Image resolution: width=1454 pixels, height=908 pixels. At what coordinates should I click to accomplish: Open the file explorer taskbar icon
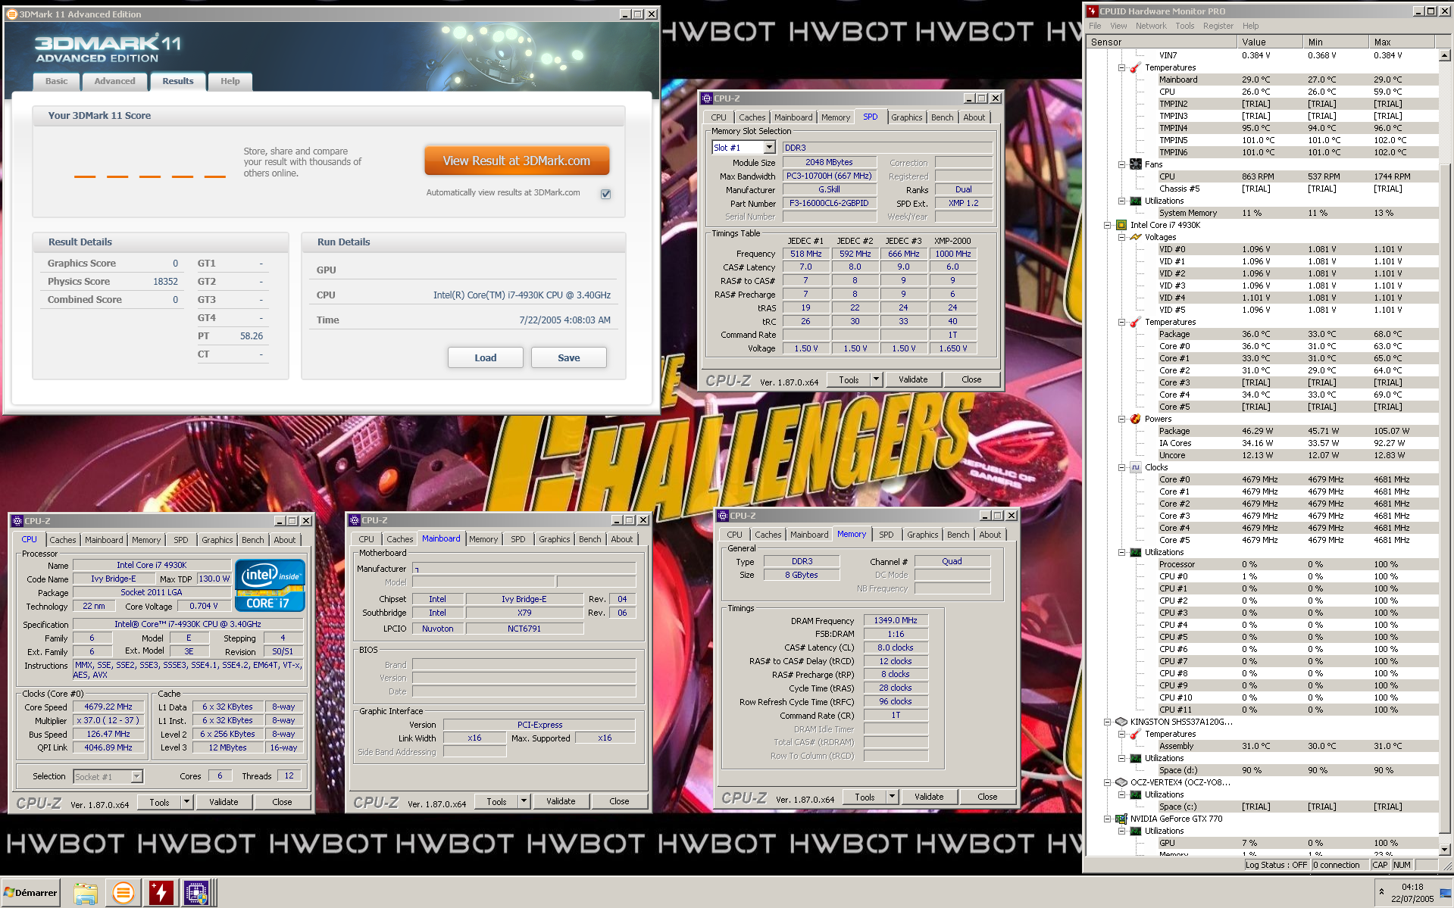point(86,894)
